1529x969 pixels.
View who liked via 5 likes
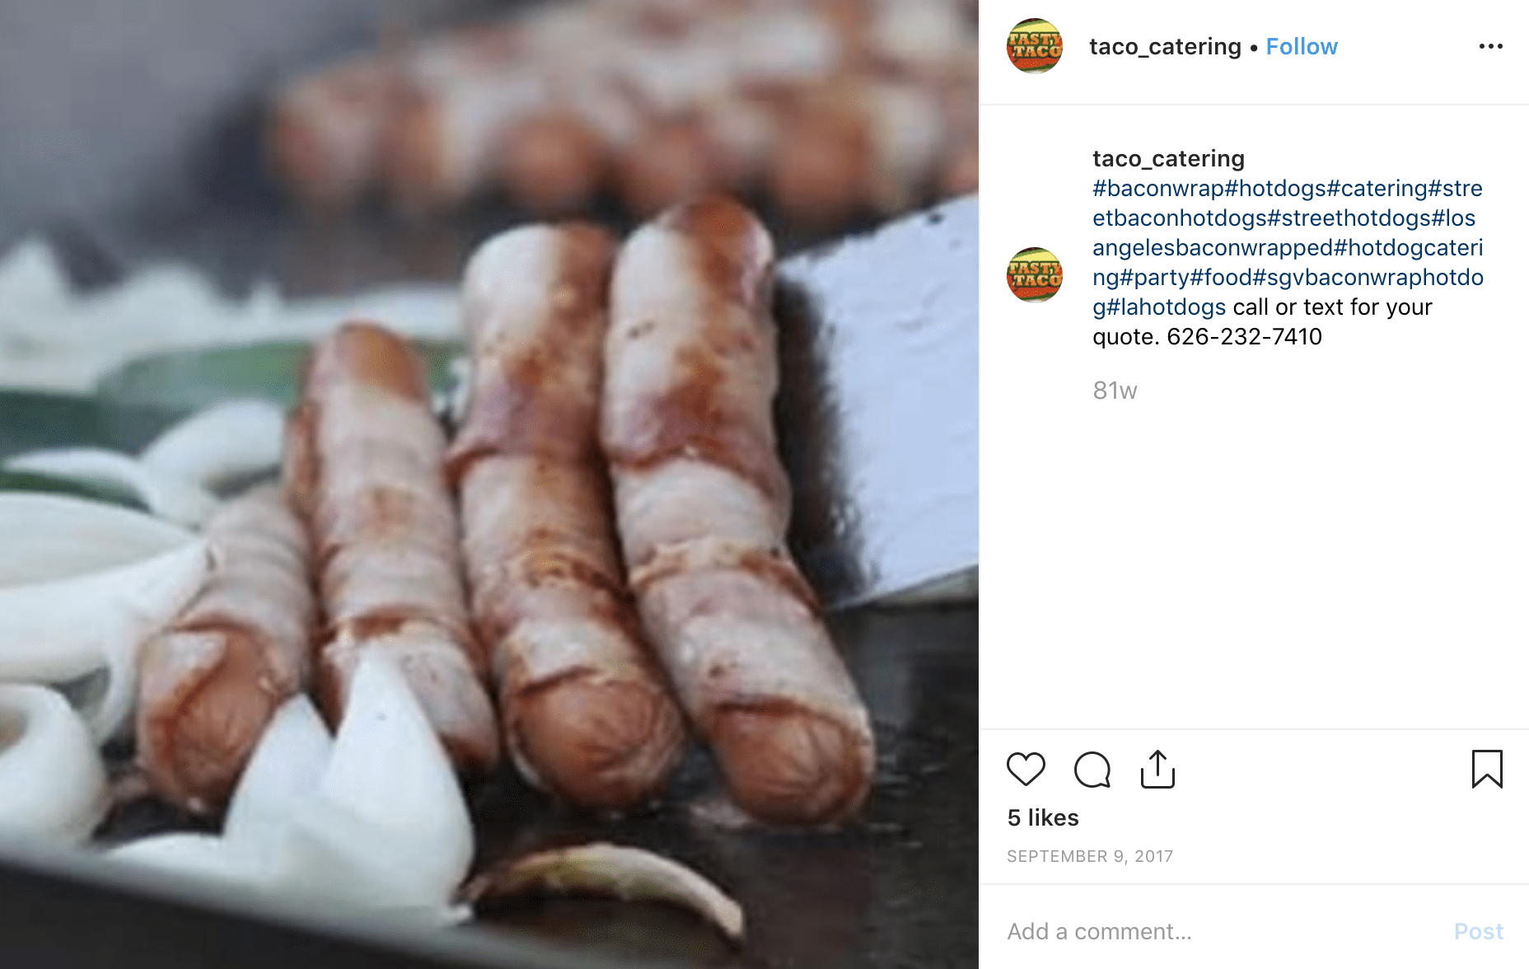point(1043,817)
